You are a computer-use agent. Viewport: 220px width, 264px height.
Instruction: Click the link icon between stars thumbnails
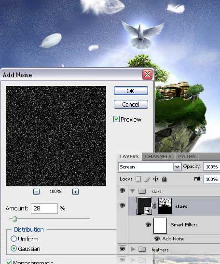pos(154,206)
